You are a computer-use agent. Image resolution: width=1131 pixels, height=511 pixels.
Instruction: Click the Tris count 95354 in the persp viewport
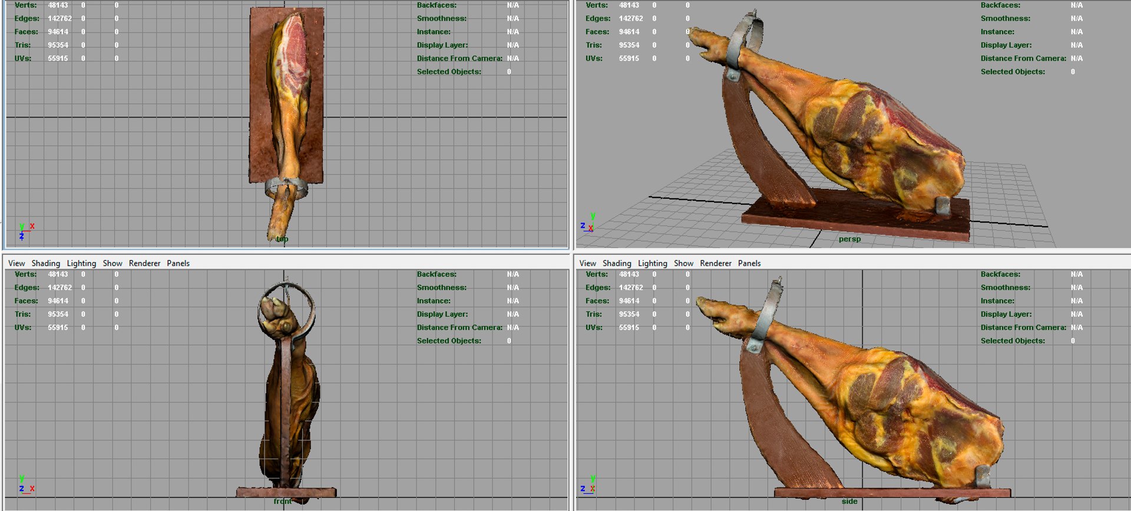pyautogui.click(x=629, y=45)
